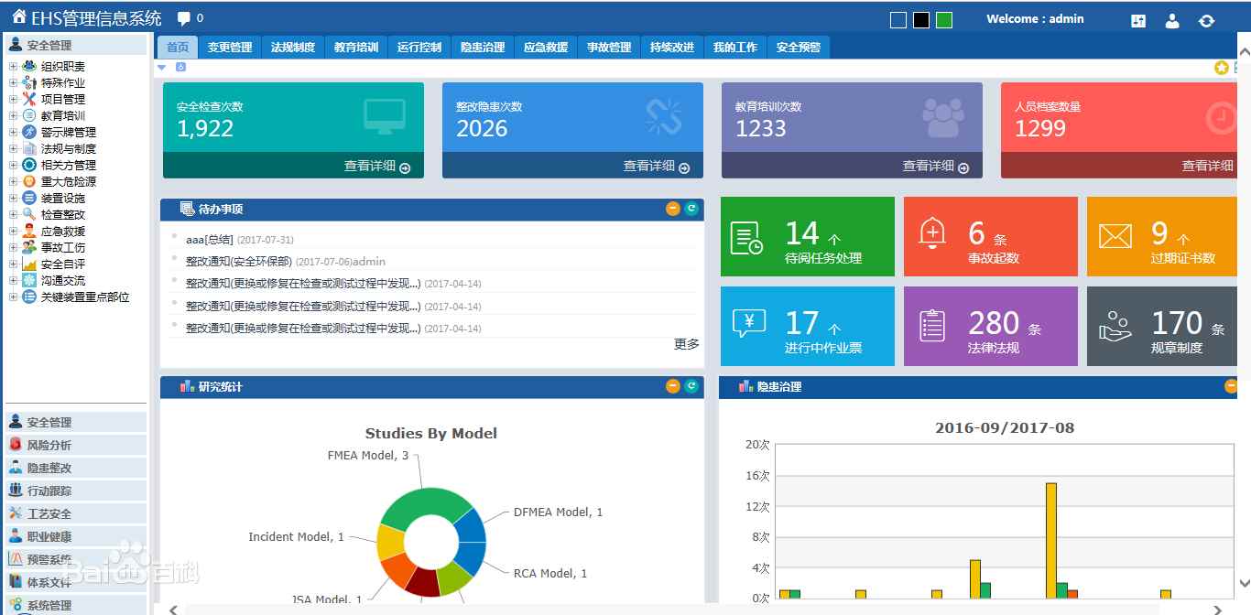Click 查看详细 under 安全检查次数
Viewport: 1251px width, 615px height.
click(376, 166)
